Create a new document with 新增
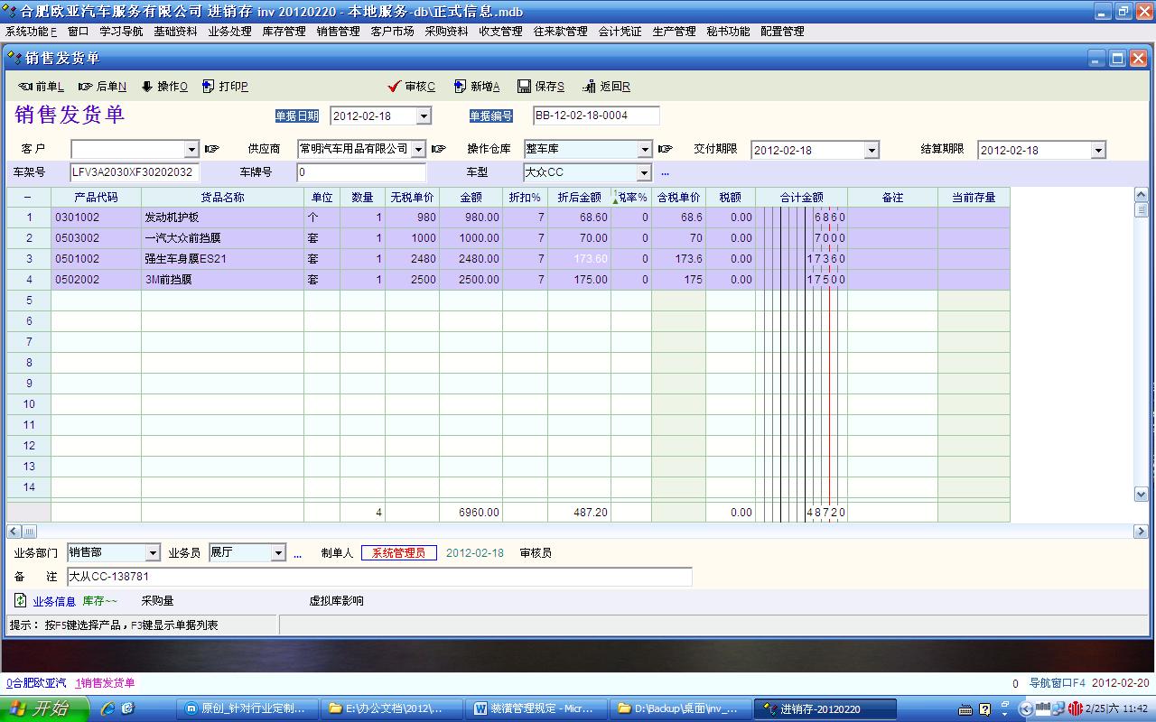Screen dimensions: 1156x722 460,87
